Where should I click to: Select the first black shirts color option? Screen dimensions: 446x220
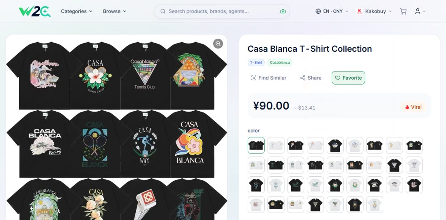click(x=256, y=145)
